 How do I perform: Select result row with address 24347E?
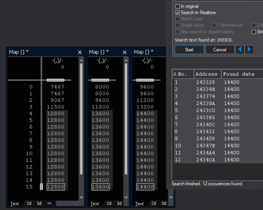[x=218, y=146]
